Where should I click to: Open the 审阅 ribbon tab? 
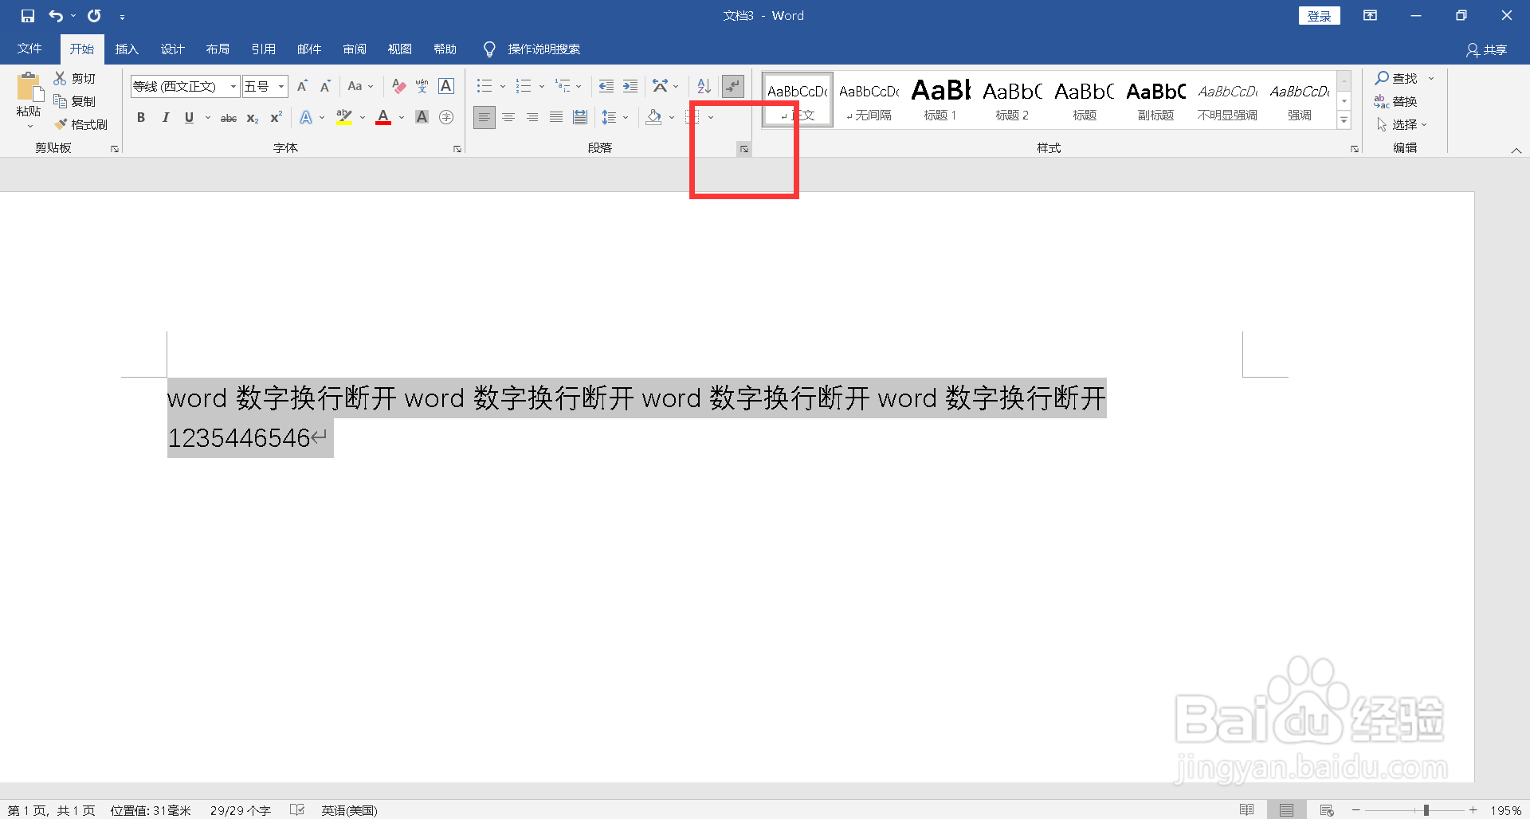pos(355,49)
